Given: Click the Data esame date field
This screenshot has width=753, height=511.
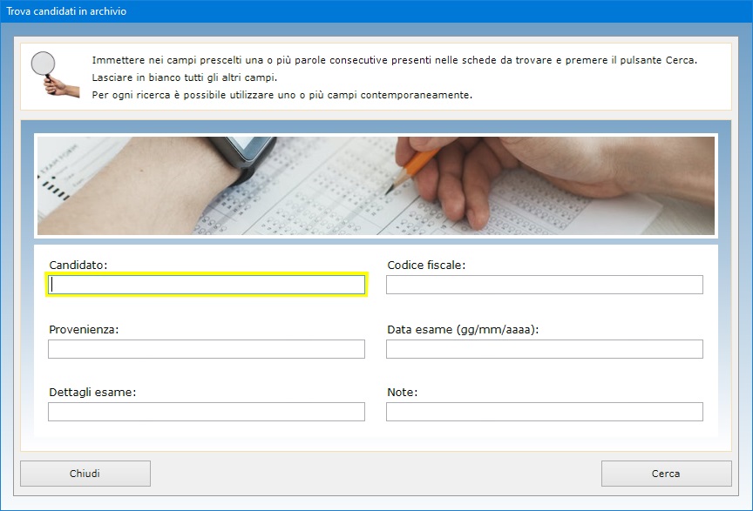Looking at the screenshot, I should point(545,349).
